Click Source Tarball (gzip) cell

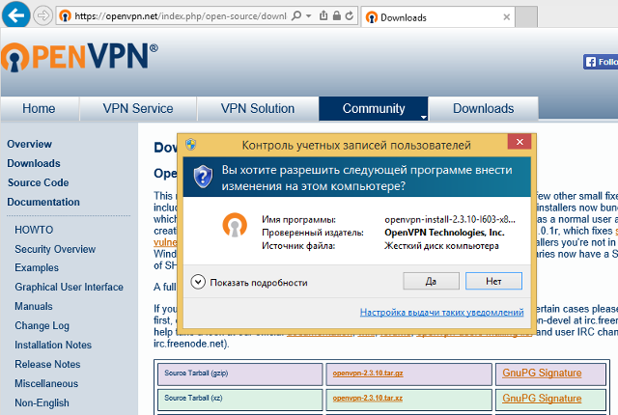pyautogui.click(x=240, y=374)
